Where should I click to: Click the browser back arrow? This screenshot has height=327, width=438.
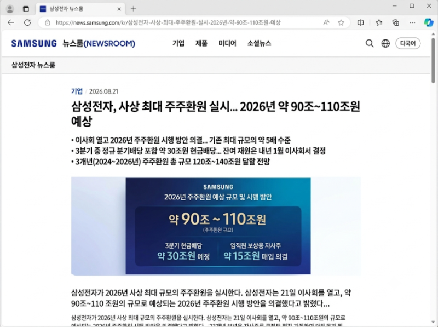[x=10, y=22]
